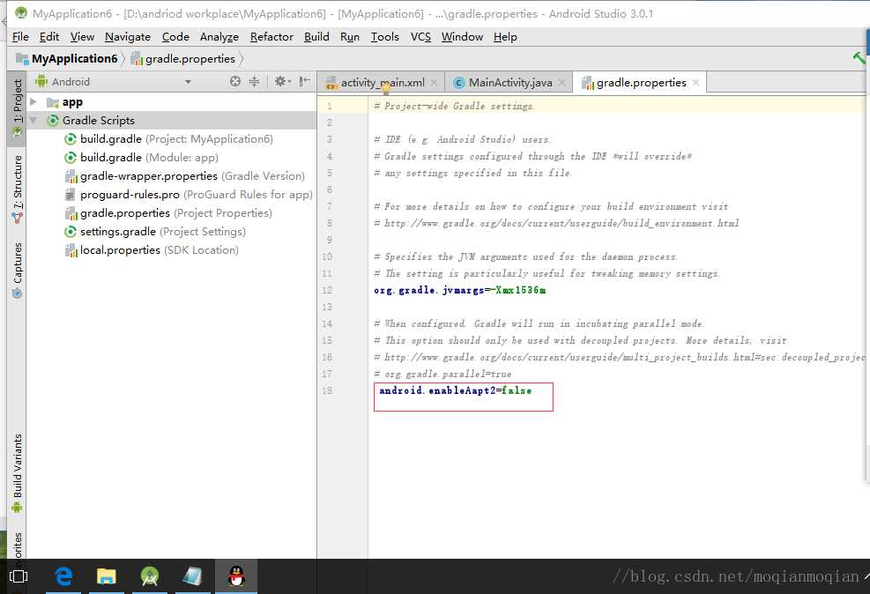Hide the project tool window
This screenshot has width=870, height=594.
click(x=305, y=82)
